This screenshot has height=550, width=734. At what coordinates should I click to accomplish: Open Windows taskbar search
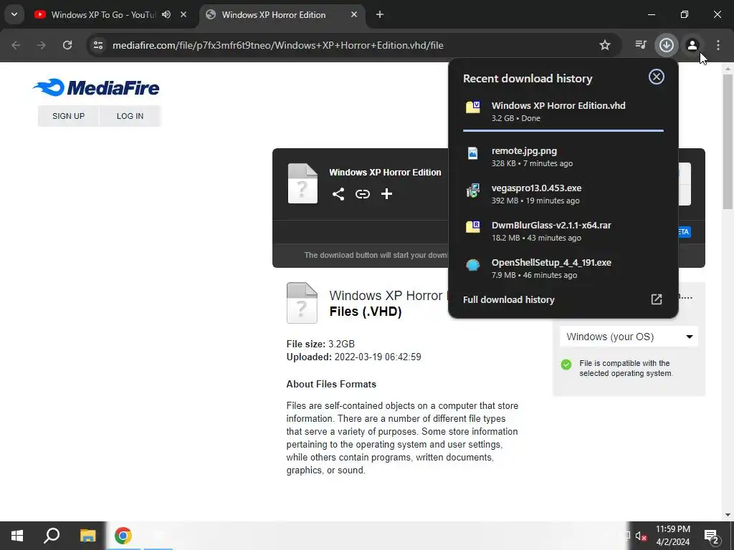click(52, 536)
